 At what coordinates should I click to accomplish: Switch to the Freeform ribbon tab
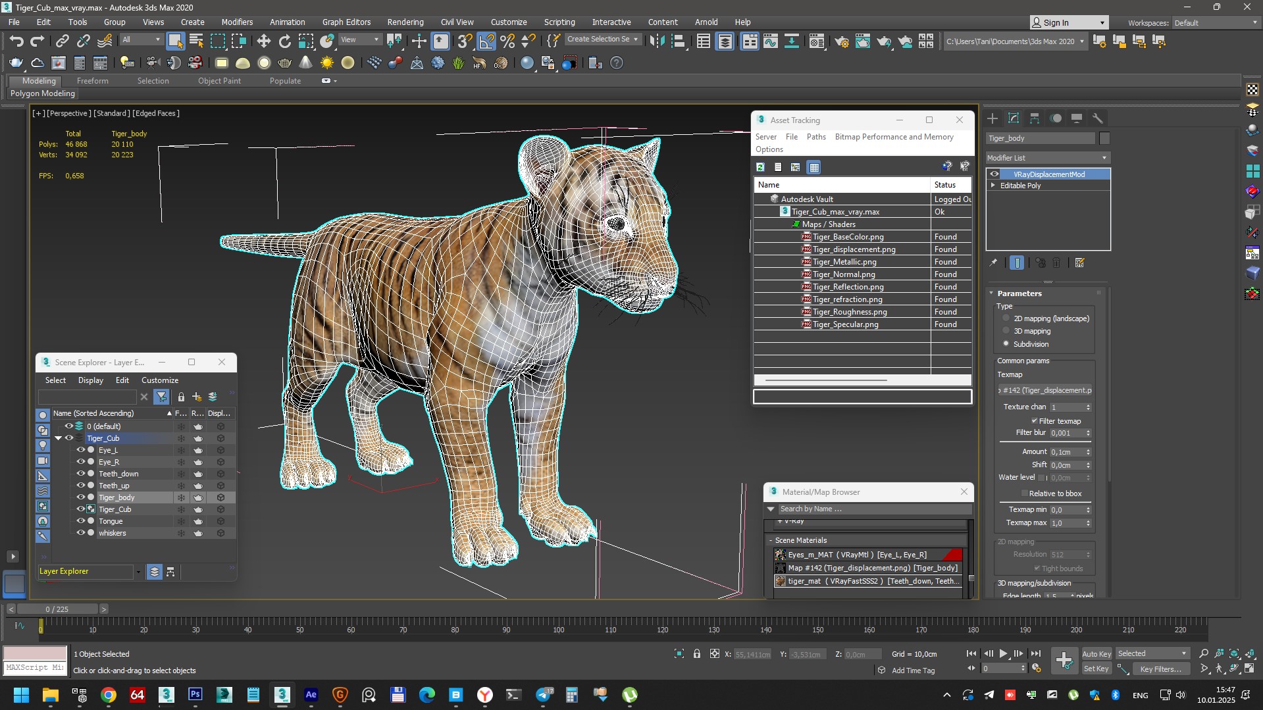tap(92, 81)
